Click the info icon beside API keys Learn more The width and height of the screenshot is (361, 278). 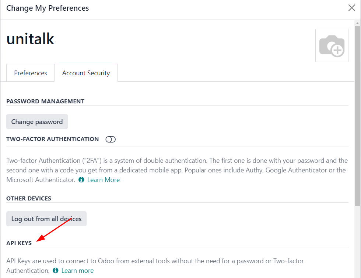tap(55, 271)
